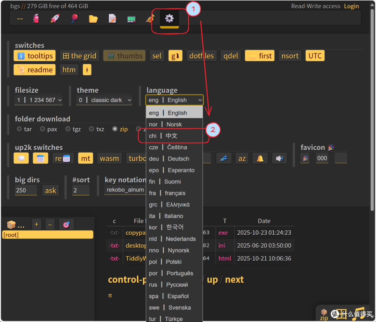Toggle the dotfiles switch
Viewport: 376px width, 322px height.
pyautogui.click(x=202, y=56)
